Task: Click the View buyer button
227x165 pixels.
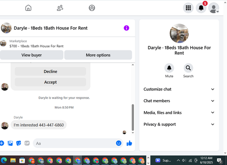Action: pyautogui.click(x=31, y=55)
